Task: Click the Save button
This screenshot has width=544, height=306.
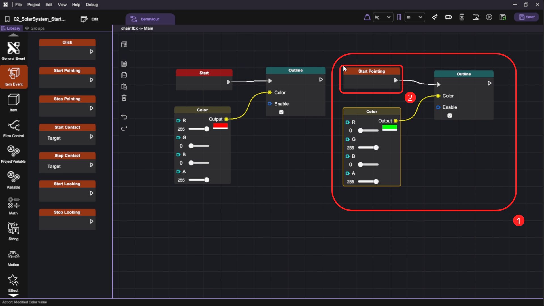Action: pos(527,17)
